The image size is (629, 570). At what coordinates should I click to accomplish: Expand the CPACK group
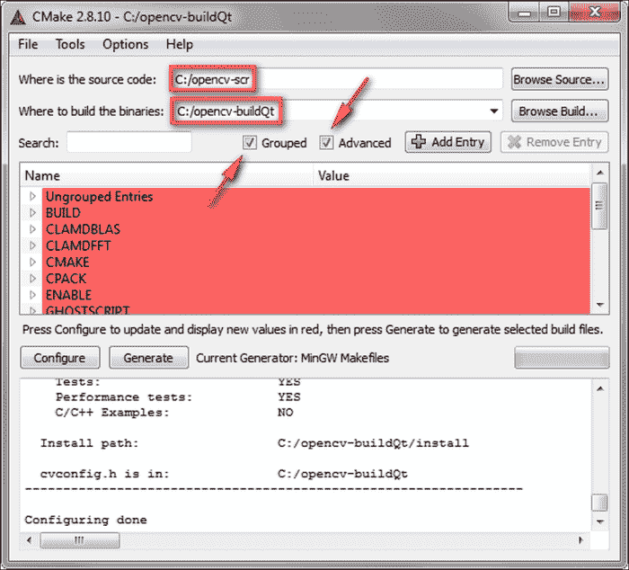point(33,279)
